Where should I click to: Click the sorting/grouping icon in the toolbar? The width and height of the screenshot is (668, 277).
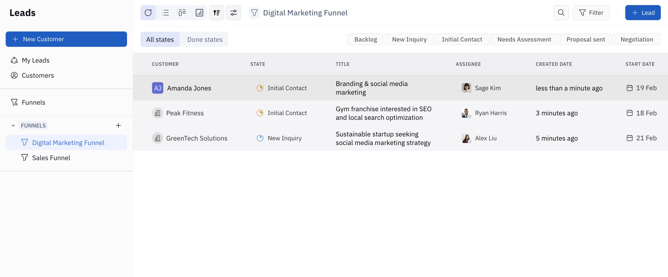(216, 12)
